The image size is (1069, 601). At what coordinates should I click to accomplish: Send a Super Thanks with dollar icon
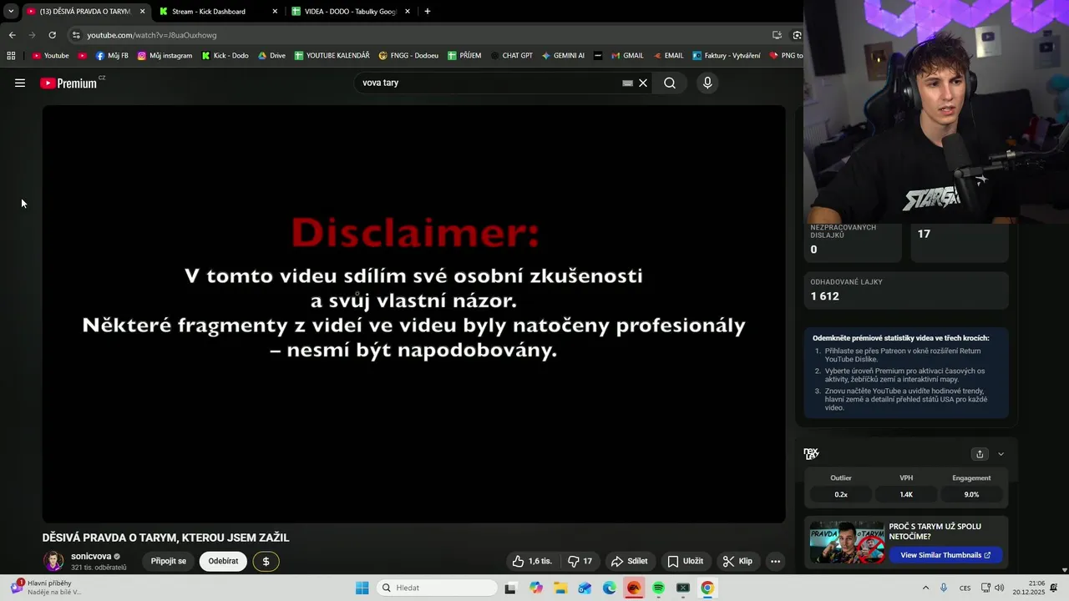click(x=266, y=561)
